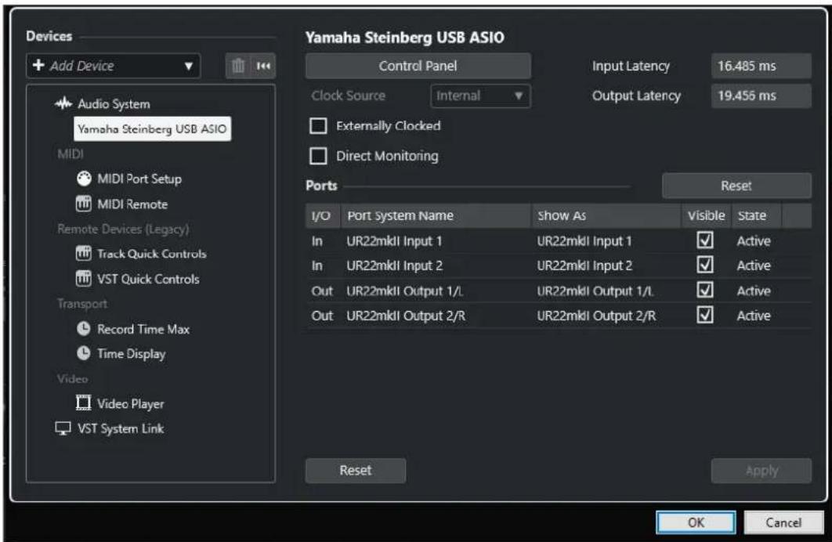The height and width of the screenshot is (542, 832).
Task: Open the Add Device dropdown
Action: (x=113, y=66)
